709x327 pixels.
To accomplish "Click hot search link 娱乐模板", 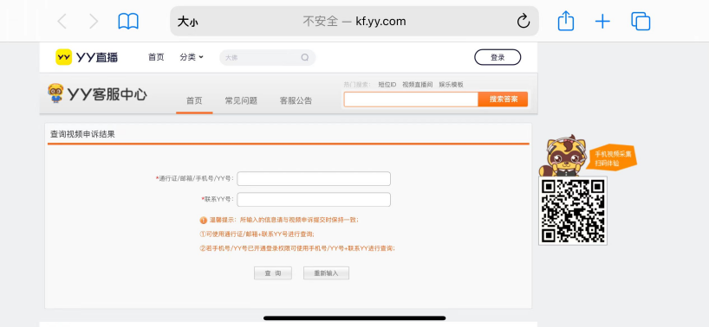I will (451, 84).
